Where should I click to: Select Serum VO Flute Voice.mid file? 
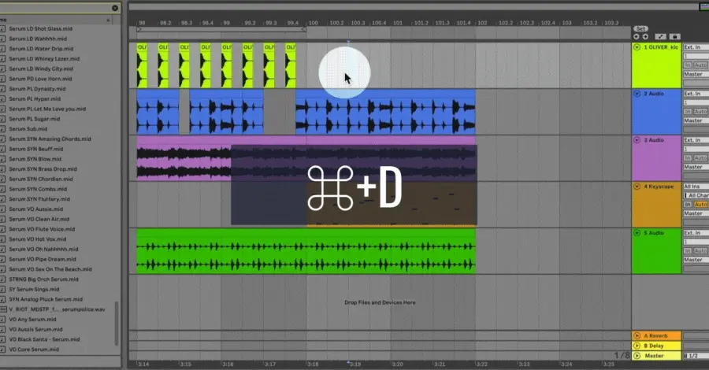point(42,229)
